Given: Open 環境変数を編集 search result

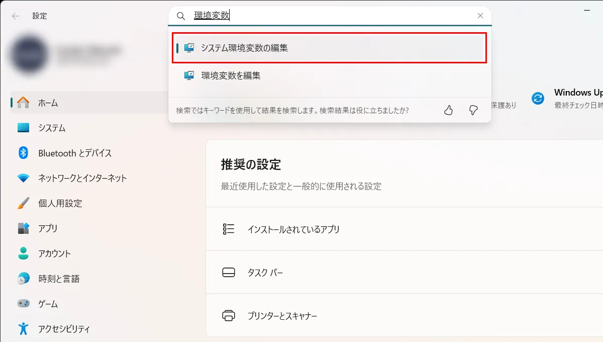Looking at the screenshot, I should [x=330, y=75].
